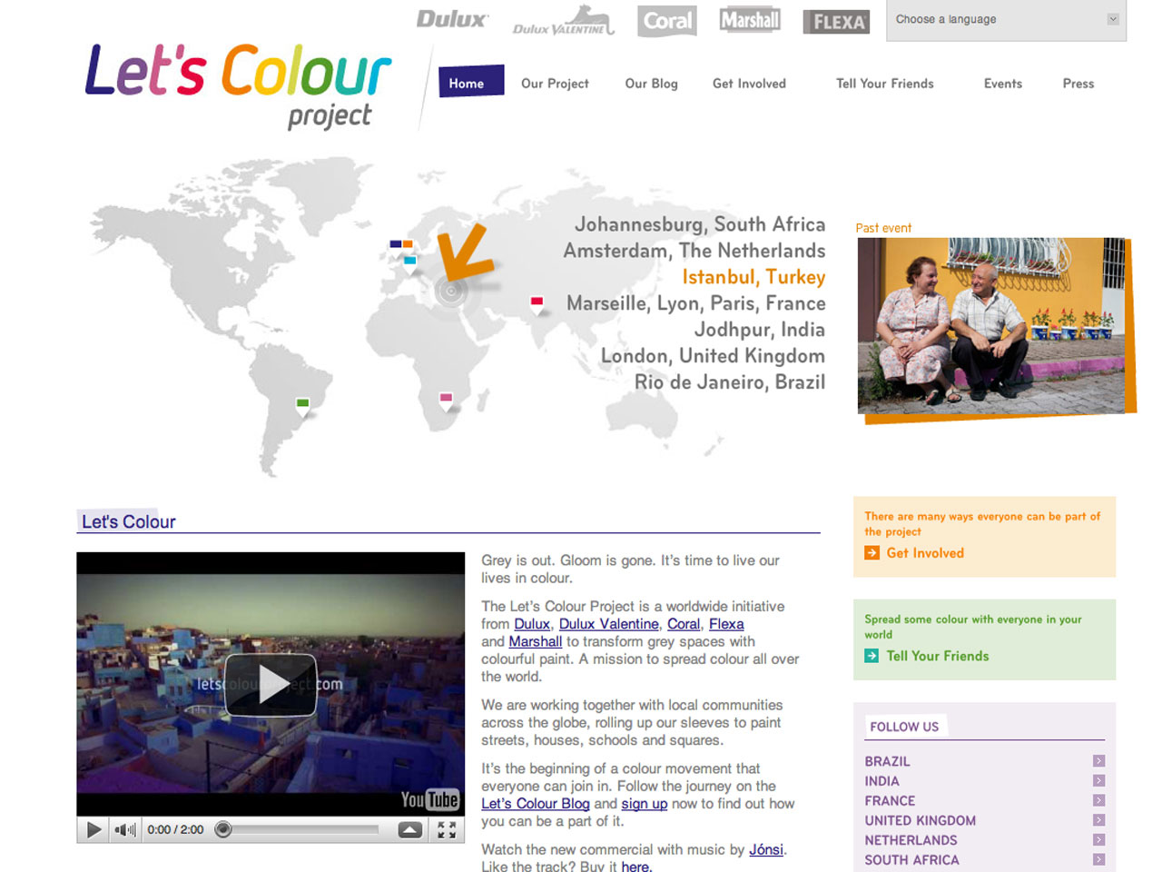Open the Marshall text link
Viewport: 1162px width, 872px height.
click(536, 641)
